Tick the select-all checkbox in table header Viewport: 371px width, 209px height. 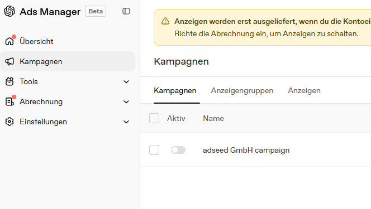(x=154, y=118)
